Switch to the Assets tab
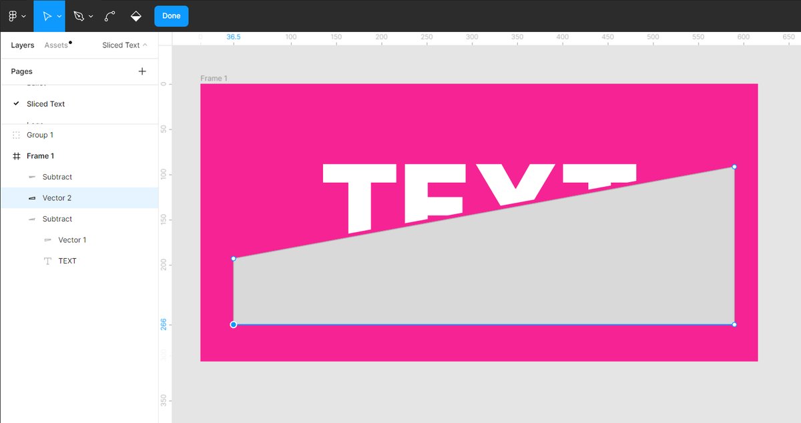 [x=57, y=45]
